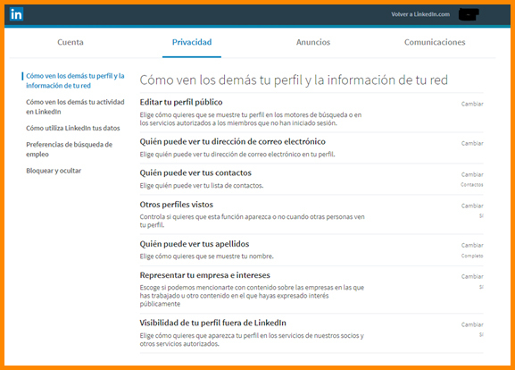Screen dimensions: 515x370
Task: Click Cambiar for Quién puede ver tus apellidos
Action: coord(472,246)
